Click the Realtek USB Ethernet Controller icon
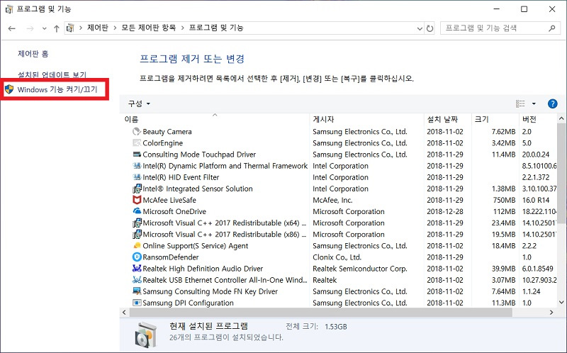The height and width of the screenshot is (353, 567). (x=137, y=280)
